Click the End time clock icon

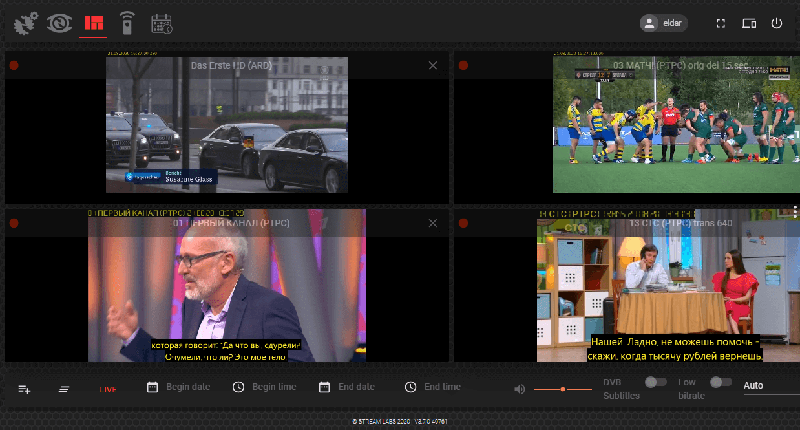click(x=410, y=387)
